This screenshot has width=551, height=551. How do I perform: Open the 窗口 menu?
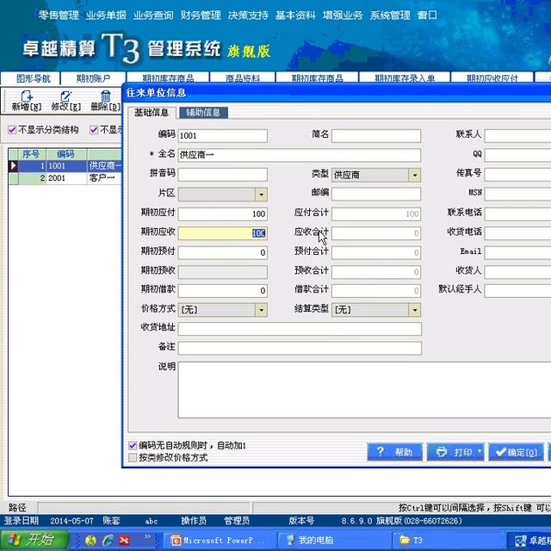(x=427, y=15)
